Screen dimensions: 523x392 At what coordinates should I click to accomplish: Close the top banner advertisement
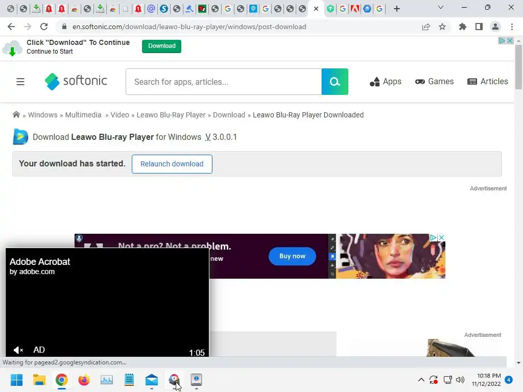510,41
